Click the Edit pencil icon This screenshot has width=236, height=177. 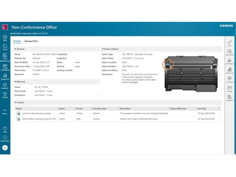coord(229,43)
